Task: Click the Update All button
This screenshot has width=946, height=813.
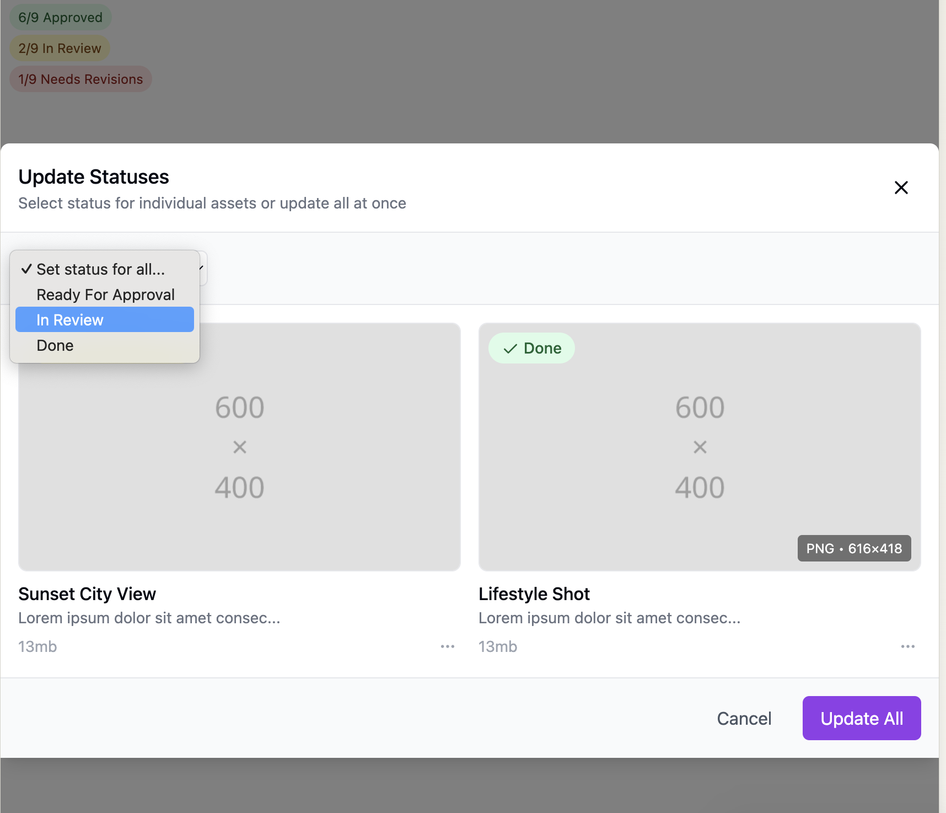Action: (x=861, y=718)
